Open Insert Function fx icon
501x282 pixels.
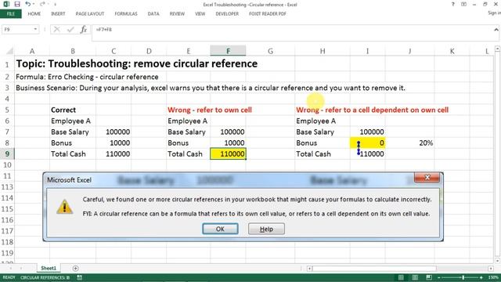84,30
